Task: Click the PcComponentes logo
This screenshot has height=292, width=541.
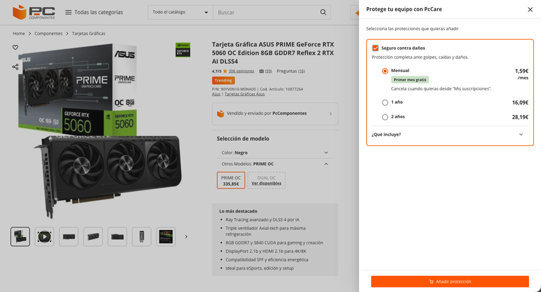Action: 34,12
